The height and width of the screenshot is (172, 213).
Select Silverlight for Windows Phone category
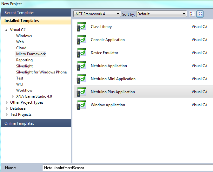point(42,72)
